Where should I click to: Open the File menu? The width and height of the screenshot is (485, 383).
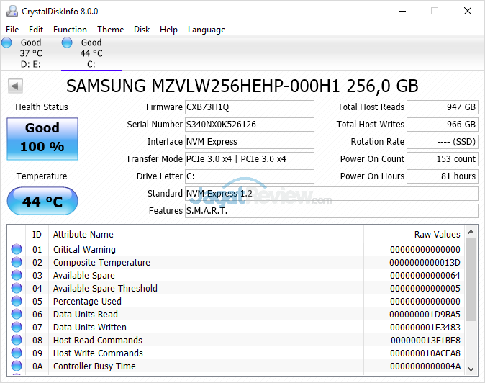pos(12,30)
